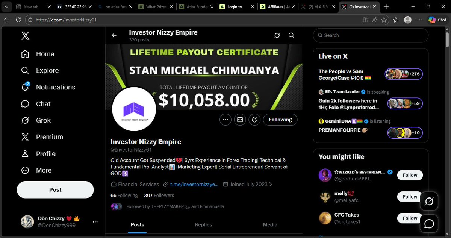Click the back arrow on profile header
This screenshot has height=238, width=451.
[114, 35]
